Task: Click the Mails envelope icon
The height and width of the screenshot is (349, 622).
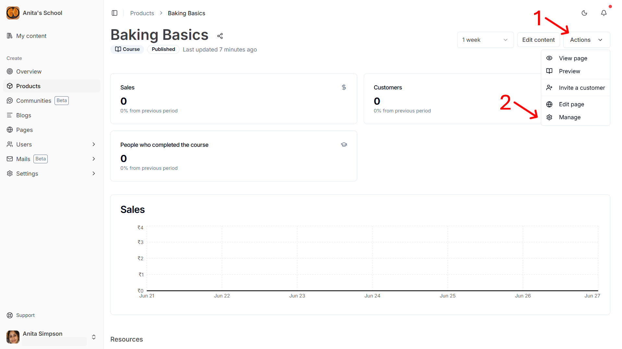Action: pos(10,159)
